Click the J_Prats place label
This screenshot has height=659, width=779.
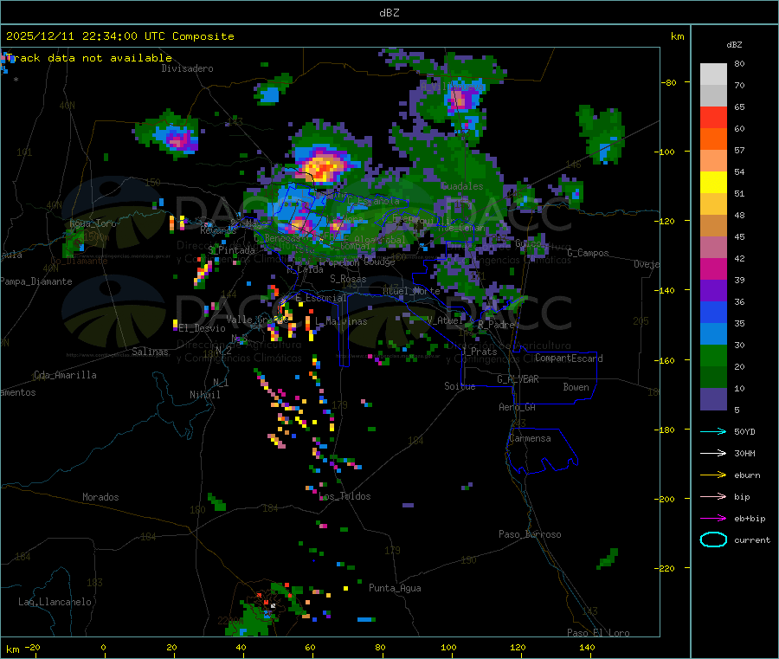pyautogui.click(x=479, y=352)
